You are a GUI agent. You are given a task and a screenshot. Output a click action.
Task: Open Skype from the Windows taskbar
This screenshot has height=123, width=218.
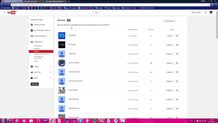80,121
